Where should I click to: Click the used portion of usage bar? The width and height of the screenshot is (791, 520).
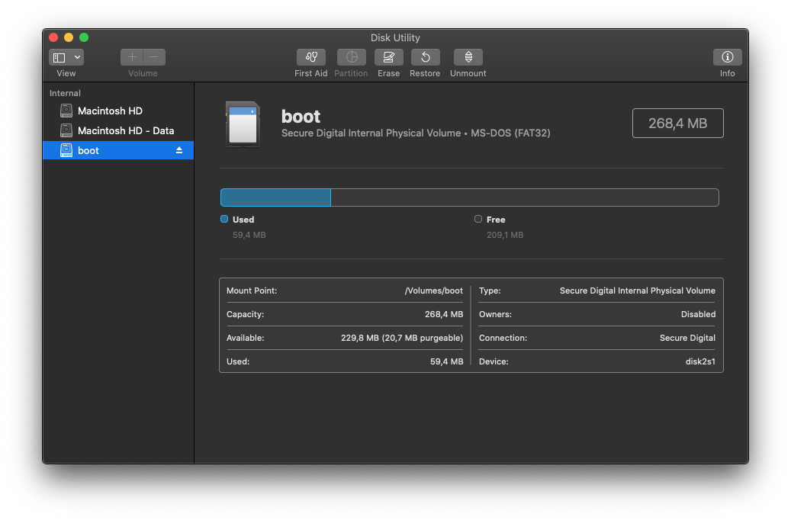275,197
